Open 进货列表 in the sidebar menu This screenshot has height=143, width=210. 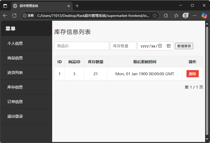[27, 73]
